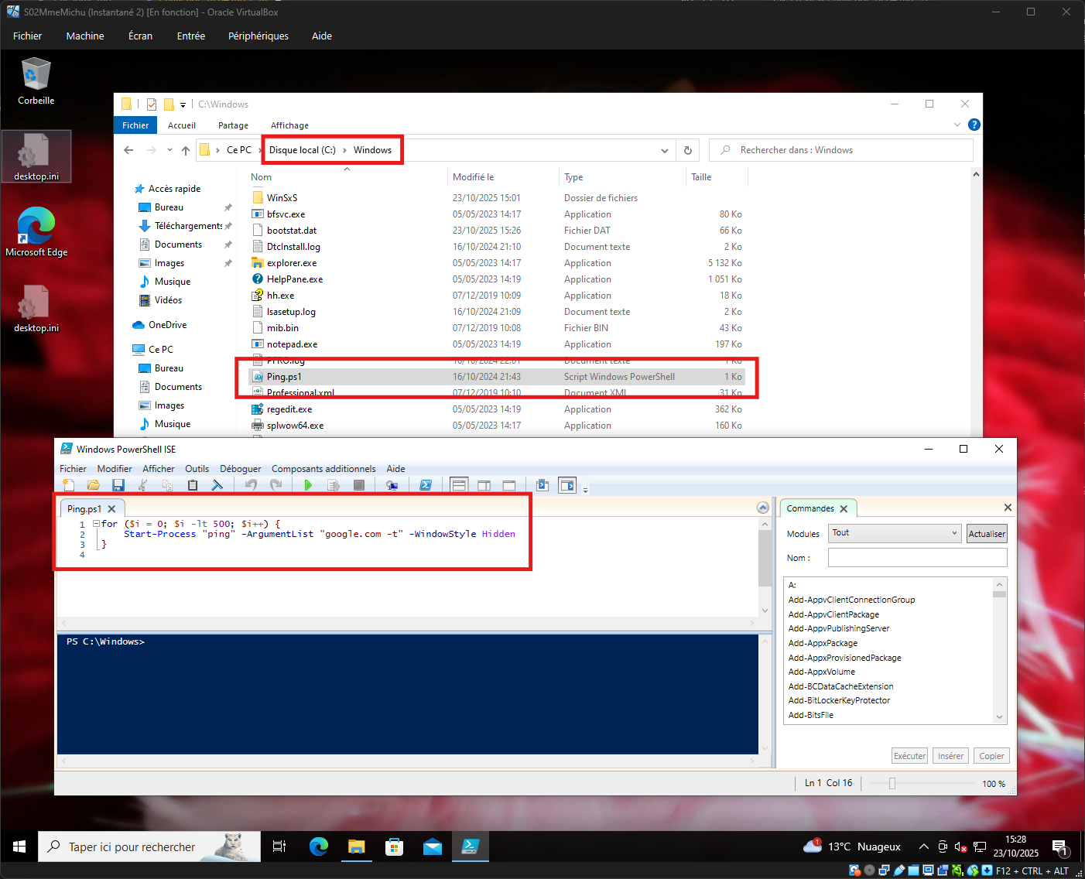Create a new script with the New icon
This screenshot has height=879, width=1085.
[69, 485]
